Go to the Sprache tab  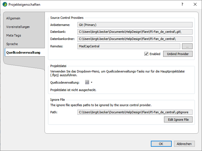[x=12, y=44]
